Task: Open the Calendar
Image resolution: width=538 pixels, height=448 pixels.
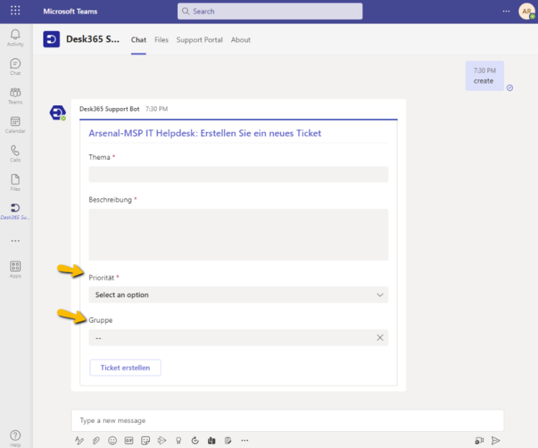Action: [15, 124]
